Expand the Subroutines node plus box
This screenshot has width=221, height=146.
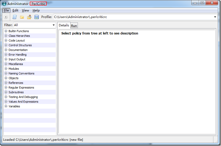click(x=6, y=92)
